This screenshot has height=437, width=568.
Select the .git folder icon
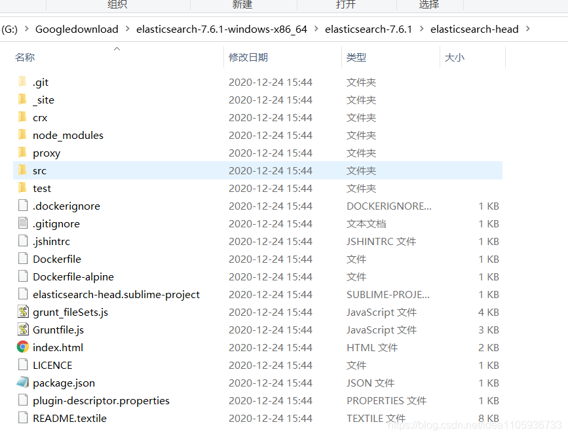[x=22, y=82]
